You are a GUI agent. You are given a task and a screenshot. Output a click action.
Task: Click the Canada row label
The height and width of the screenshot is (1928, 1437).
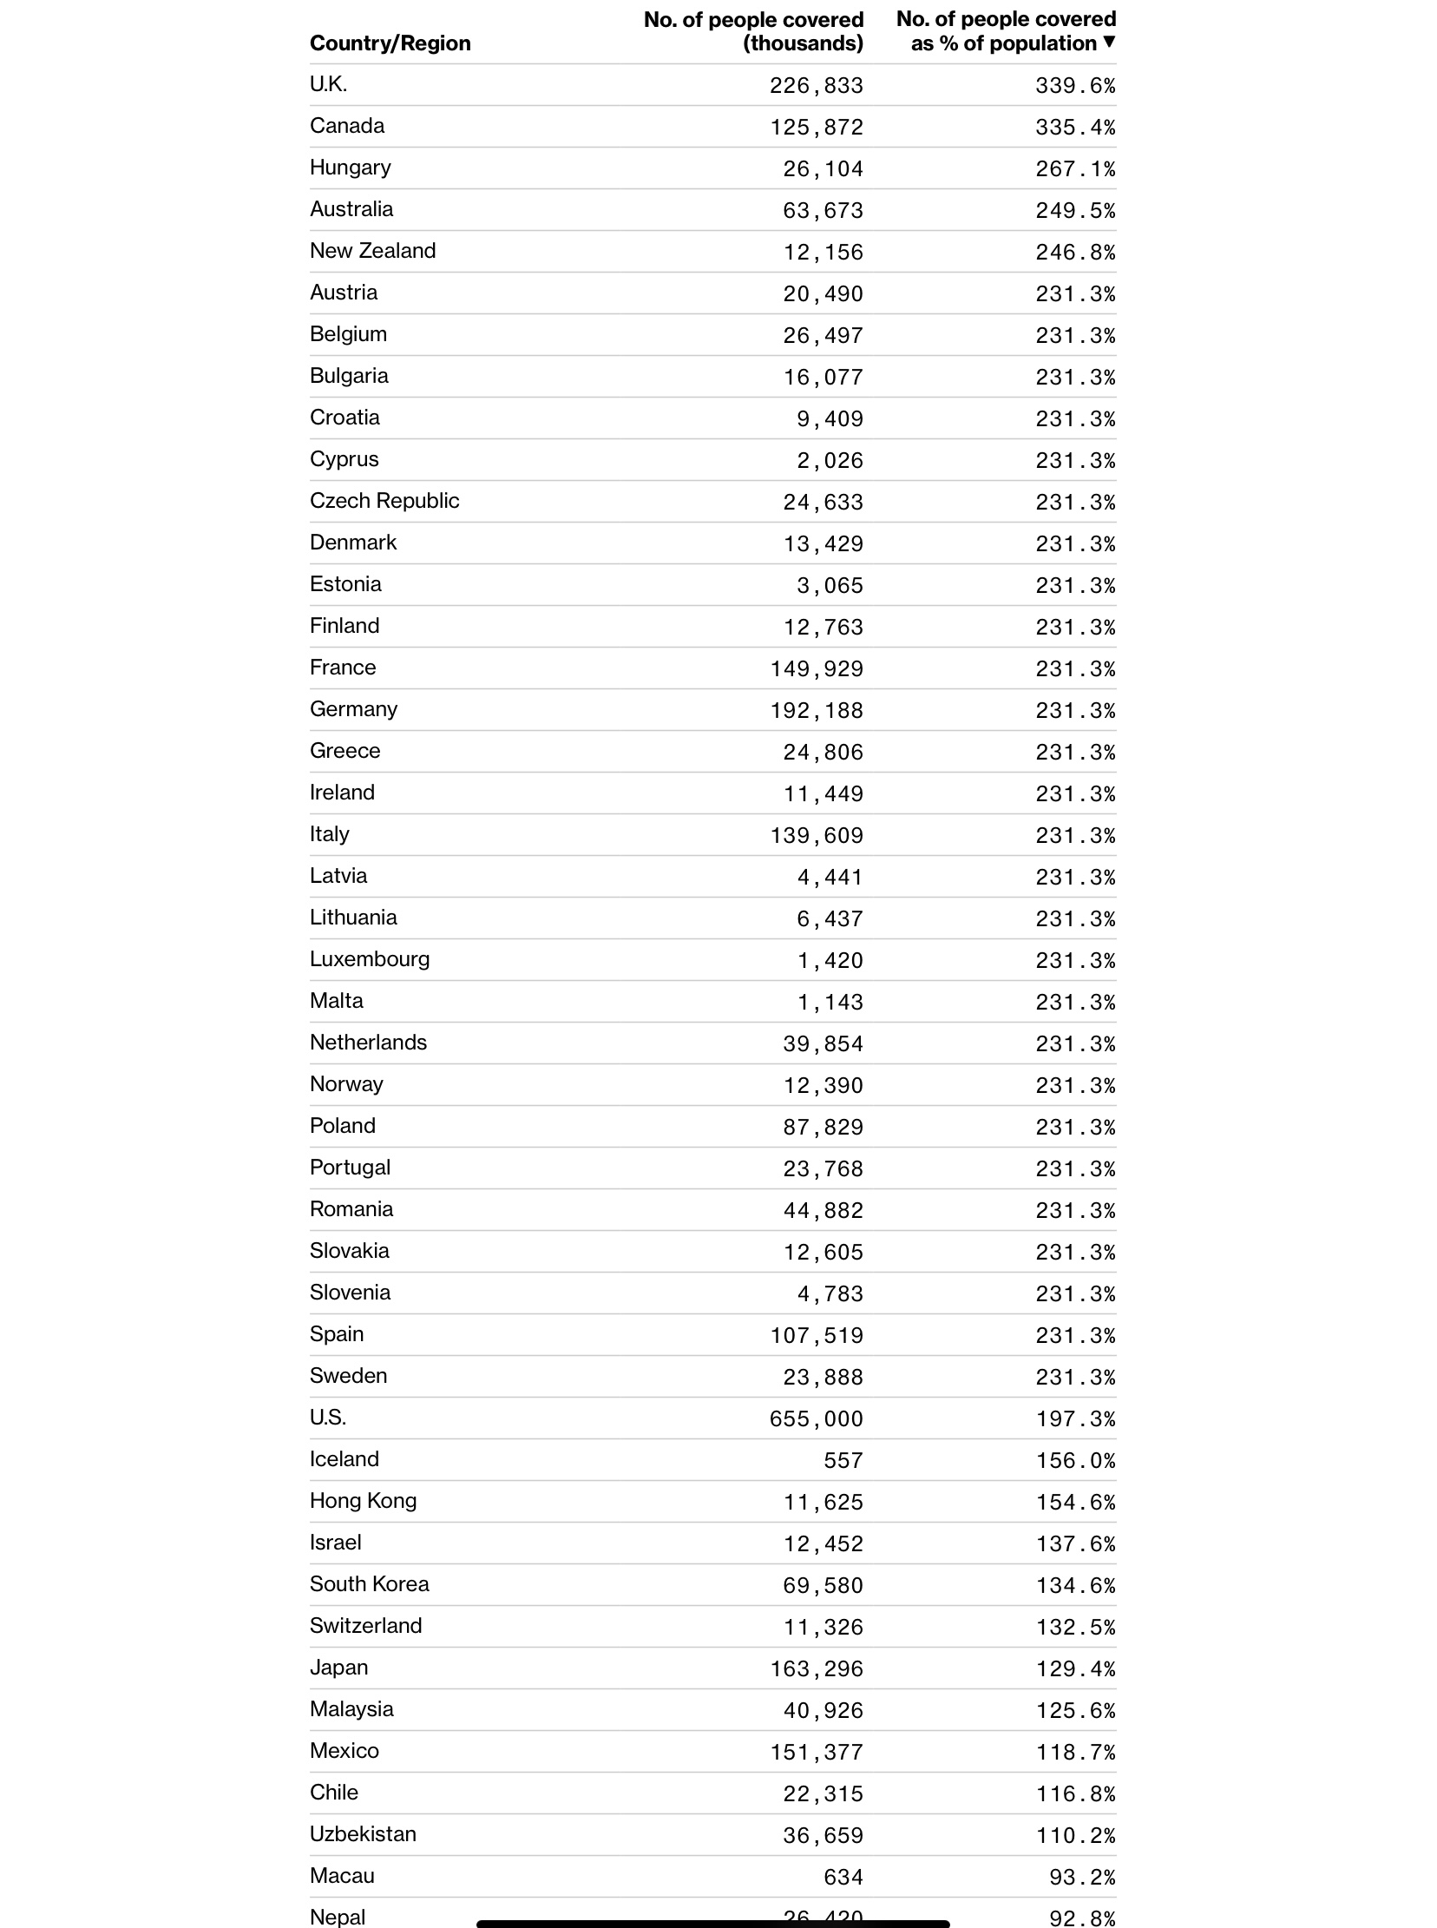[347, 126]
